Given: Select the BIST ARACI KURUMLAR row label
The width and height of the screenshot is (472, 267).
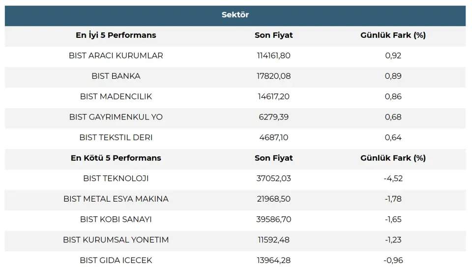Looking at the screenshot, I should coord(116,56).
